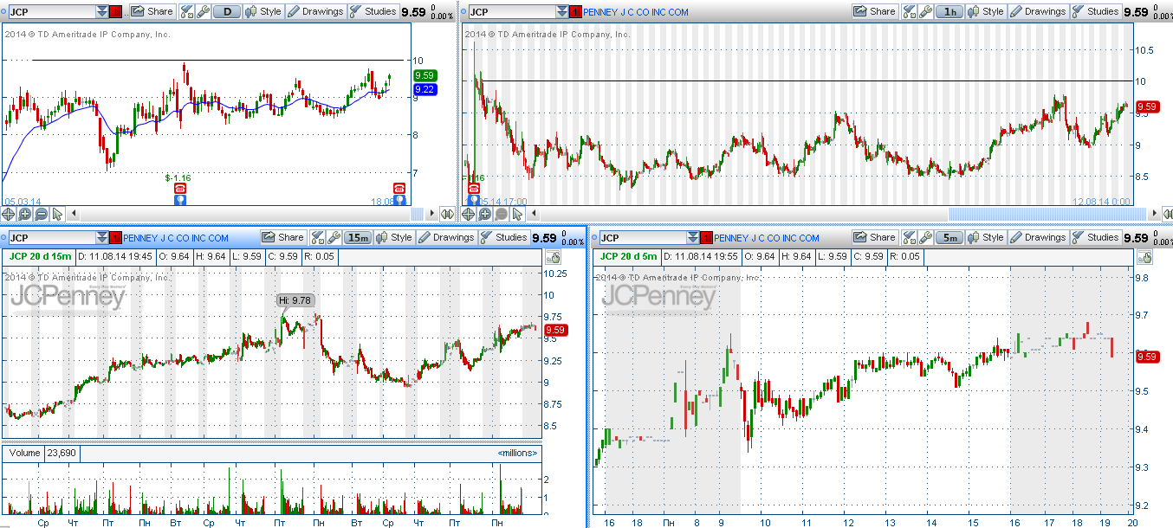Select the pointer cursor tool under 1h chart
Viewport: 1173px width, 528px height.
tap(517, 214)
